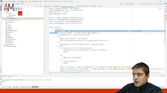Collapse the telegram folder in project tree

pyautogui.click(x=6, y=17)
